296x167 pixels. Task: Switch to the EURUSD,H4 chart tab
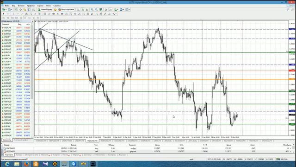pyautogui.click(x=41, y=141)
